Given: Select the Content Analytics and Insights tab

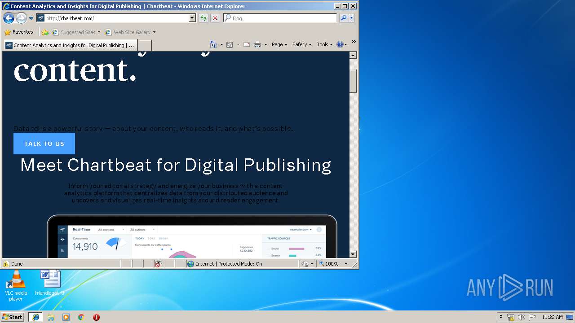Looking at the screenshot, I should [x=71, y=45].
